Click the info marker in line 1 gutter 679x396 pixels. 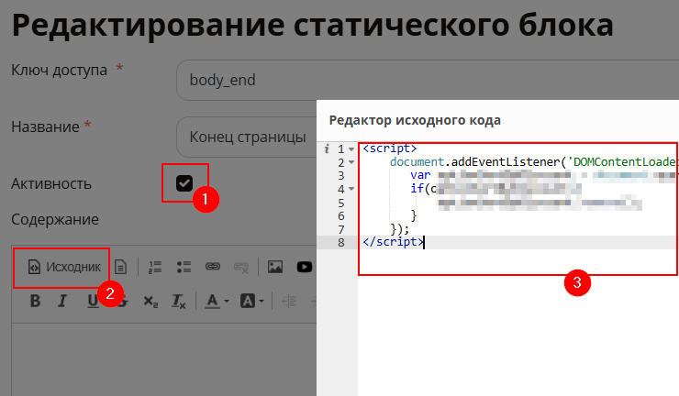point(327,148)
